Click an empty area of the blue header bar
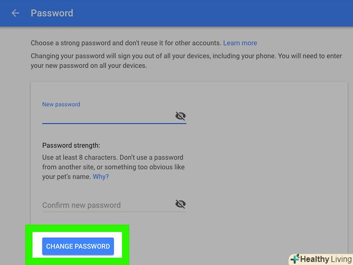 click(x=218, y=13)
